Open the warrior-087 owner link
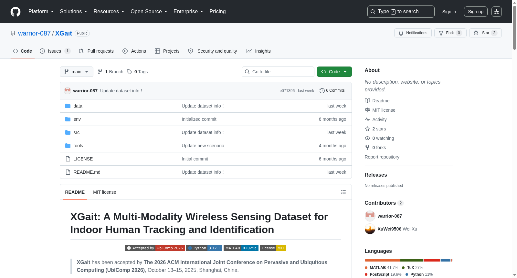This screenshot has height=278, width=517. pyautogui.click(x=34, y=33)
